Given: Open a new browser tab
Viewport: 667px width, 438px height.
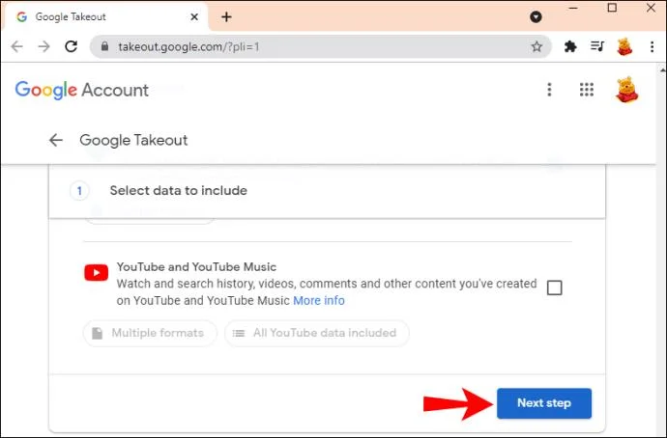Looking at the screenshot, I should [x=227, y=17].
